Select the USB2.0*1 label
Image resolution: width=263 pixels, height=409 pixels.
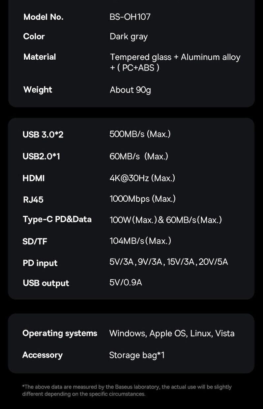pos(41,156)
